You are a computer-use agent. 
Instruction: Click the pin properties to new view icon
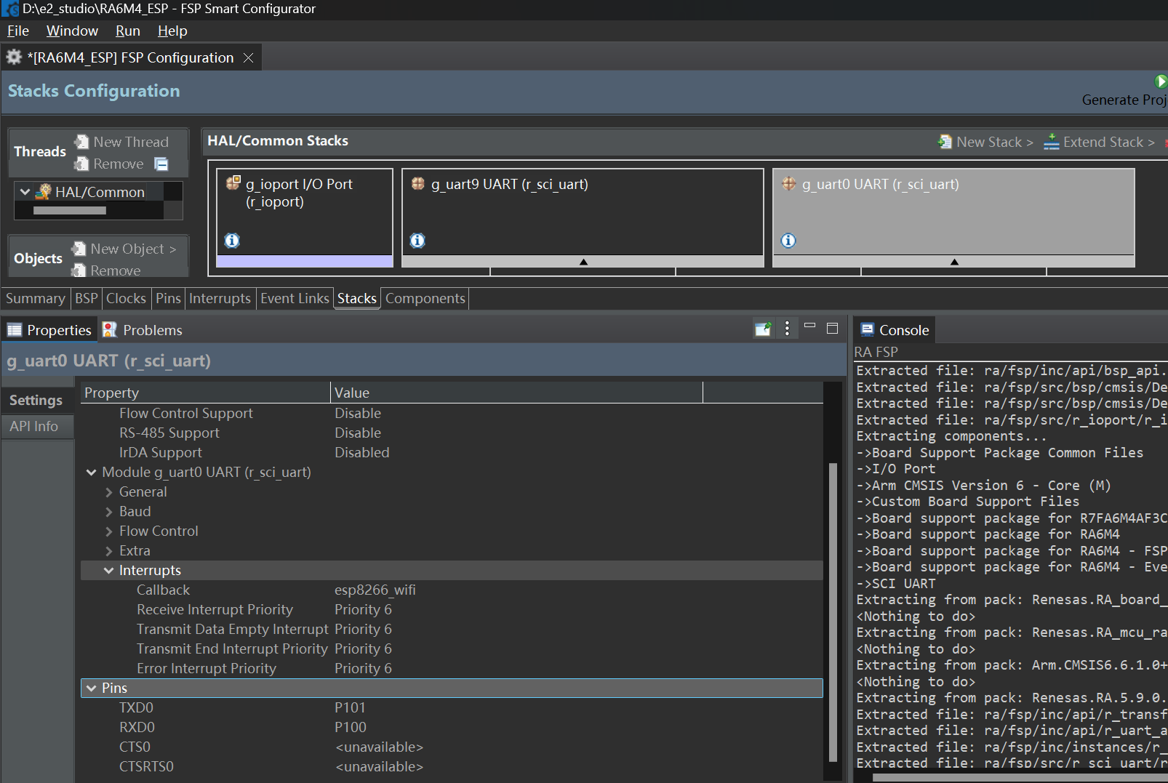[763, 329]
